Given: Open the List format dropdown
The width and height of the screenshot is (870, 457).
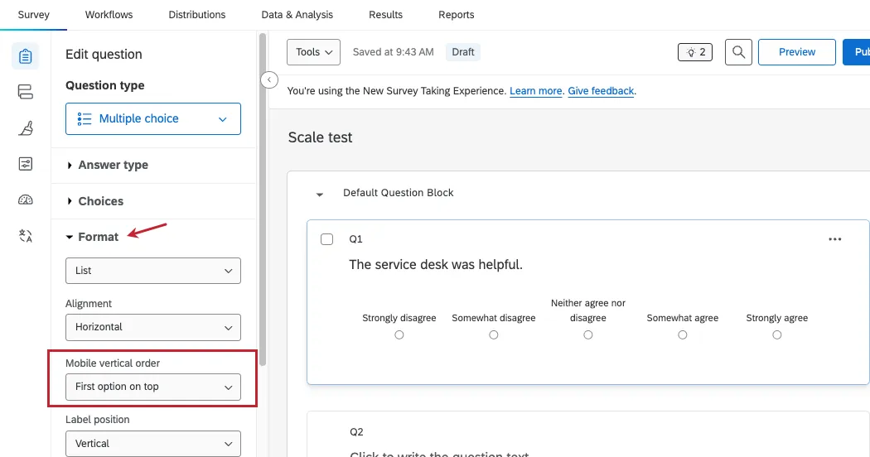Looking at the screenshot, I should (153, 271).
